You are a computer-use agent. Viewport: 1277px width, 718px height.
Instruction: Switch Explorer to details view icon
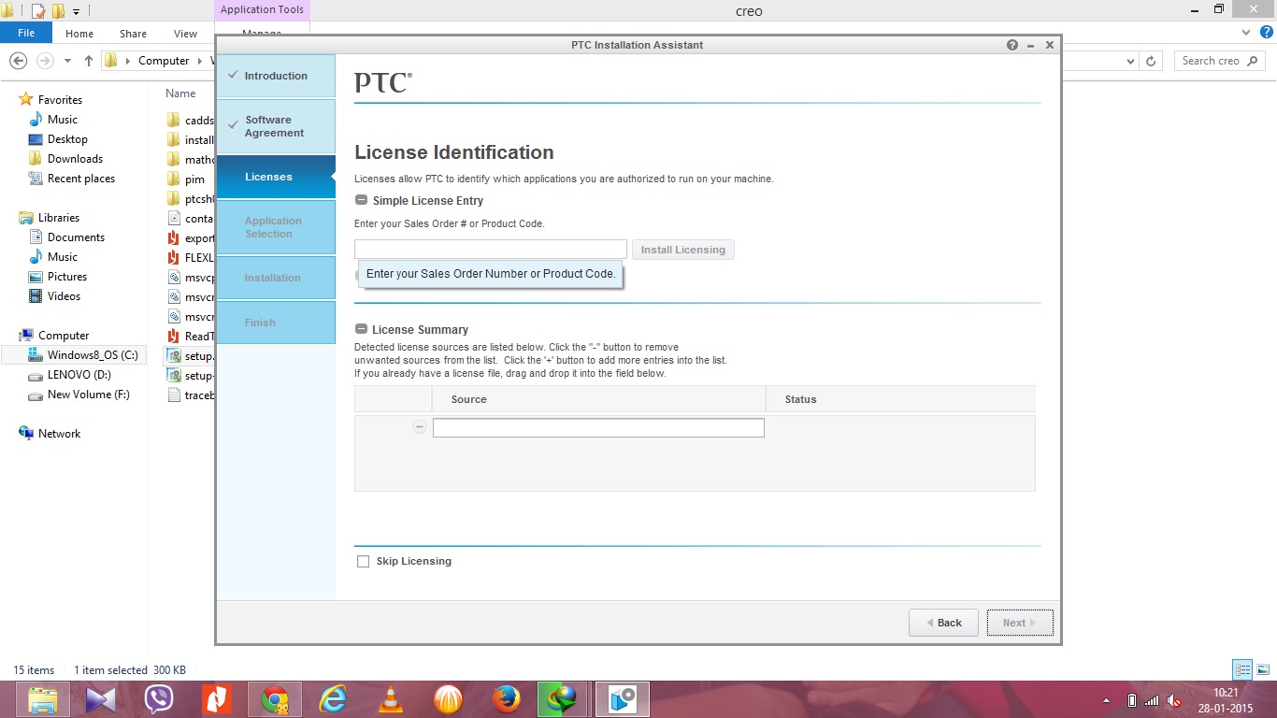pos(1242,669)
